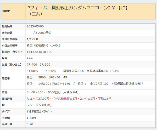Click the 51.00% value
The height and width of the screenshot is (130, 157).
pyautogui.click(x=32, y=71)
